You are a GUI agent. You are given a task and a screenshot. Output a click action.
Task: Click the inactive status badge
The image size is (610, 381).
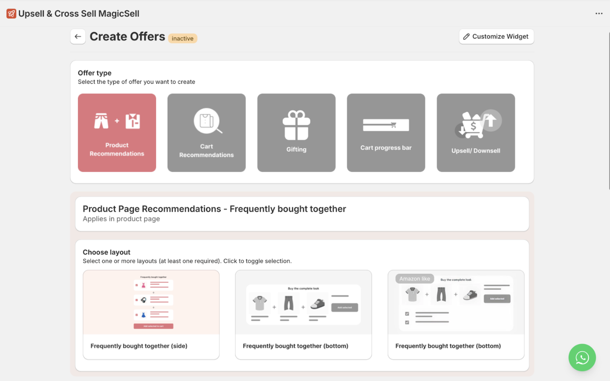[182, 38]
